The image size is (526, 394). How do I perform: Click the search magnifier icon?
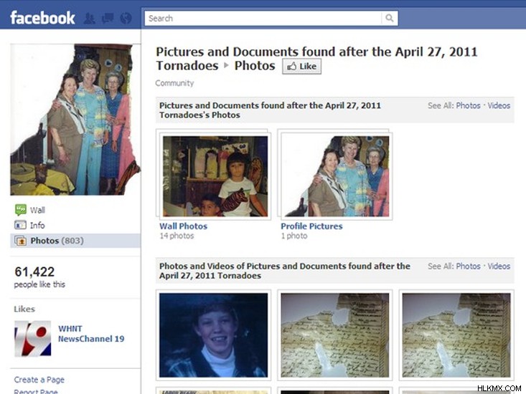389,18
